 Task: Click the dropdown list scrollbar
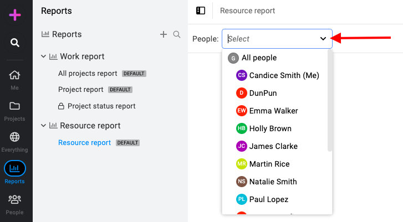(330, 100)
